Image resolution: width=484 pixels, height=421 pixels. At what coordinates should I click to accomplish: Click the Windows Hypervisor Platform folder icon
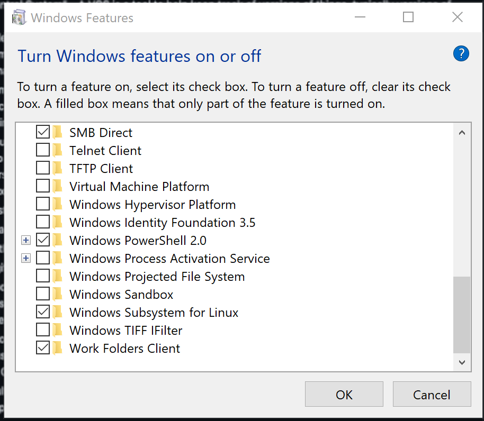(x=57, y=204)
